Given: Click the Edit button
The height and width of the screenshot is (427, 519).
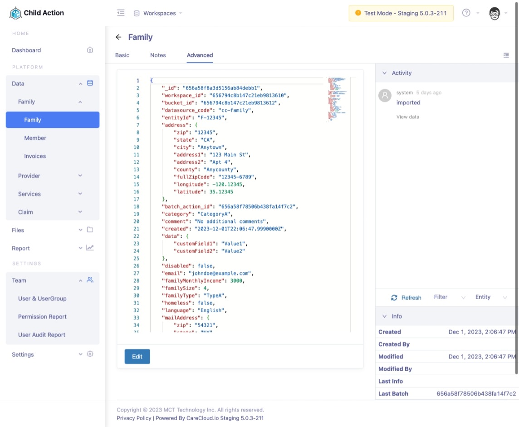Looking at the screenshot, I should tap(137, 357).
